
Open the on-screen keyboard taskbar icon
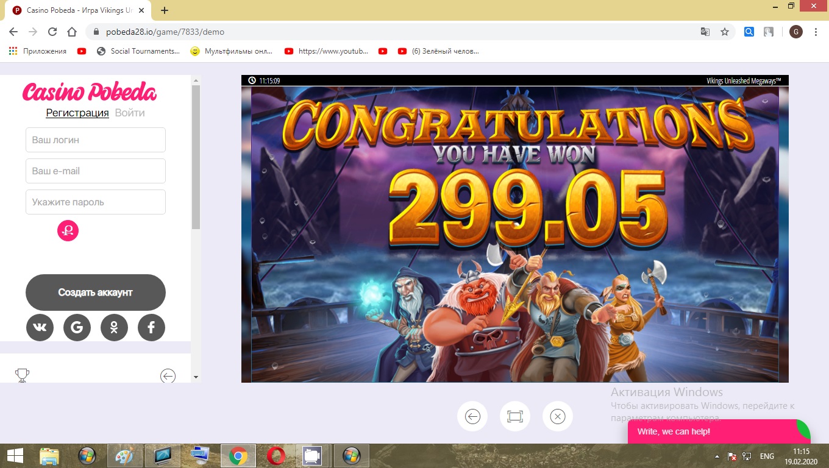click(x=200, y=456)
